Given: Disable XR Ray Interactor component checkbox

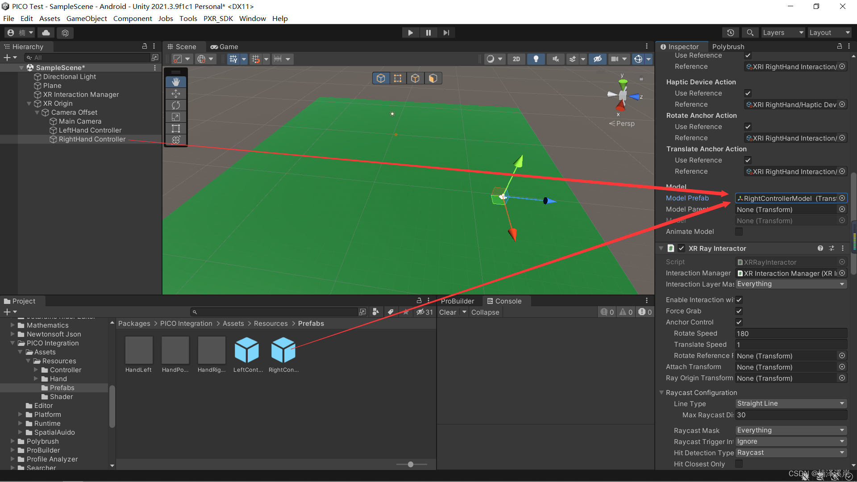Looking at the screenshot, I should [682, 248].
